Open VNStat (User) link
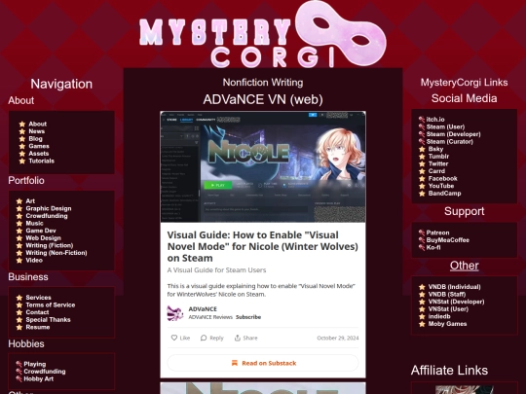 coord(448,309)
